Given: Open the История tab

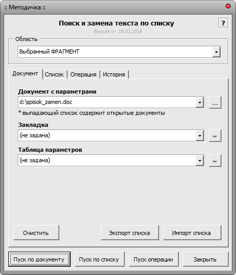Looking at the screenshot, I should click(x=114, y=74).
